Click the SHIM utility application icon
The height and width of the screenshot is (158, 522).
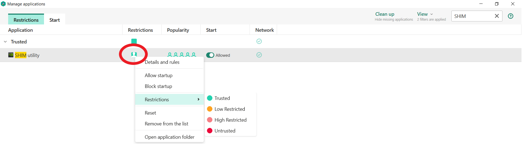(x=11, y=55)
